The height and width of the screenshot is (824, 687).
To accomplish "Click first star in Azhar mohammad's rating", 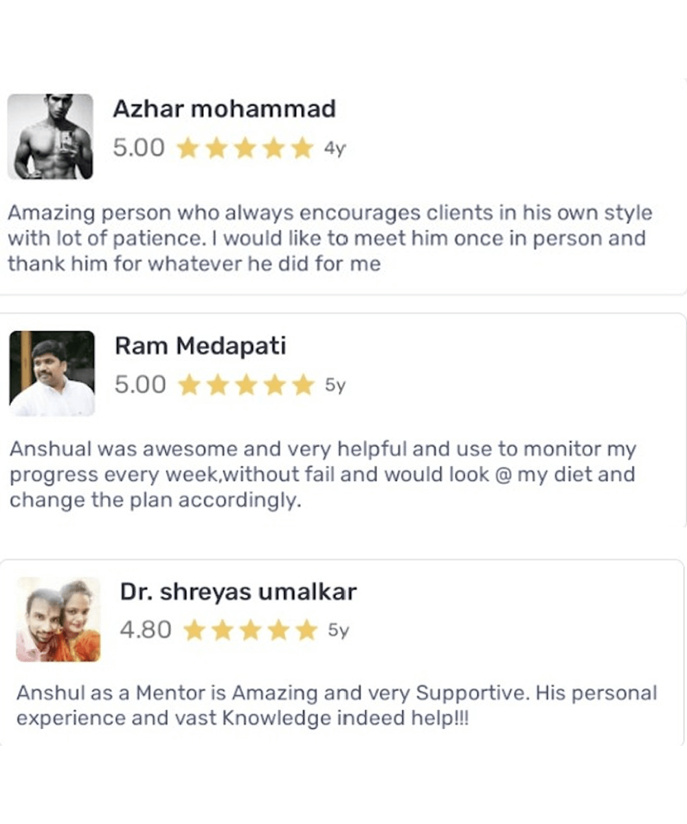I will (188, 148).
